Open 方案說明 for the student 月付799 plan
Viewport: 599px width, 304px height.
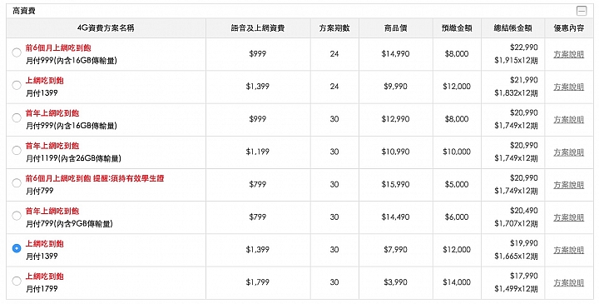pos(569,185)
